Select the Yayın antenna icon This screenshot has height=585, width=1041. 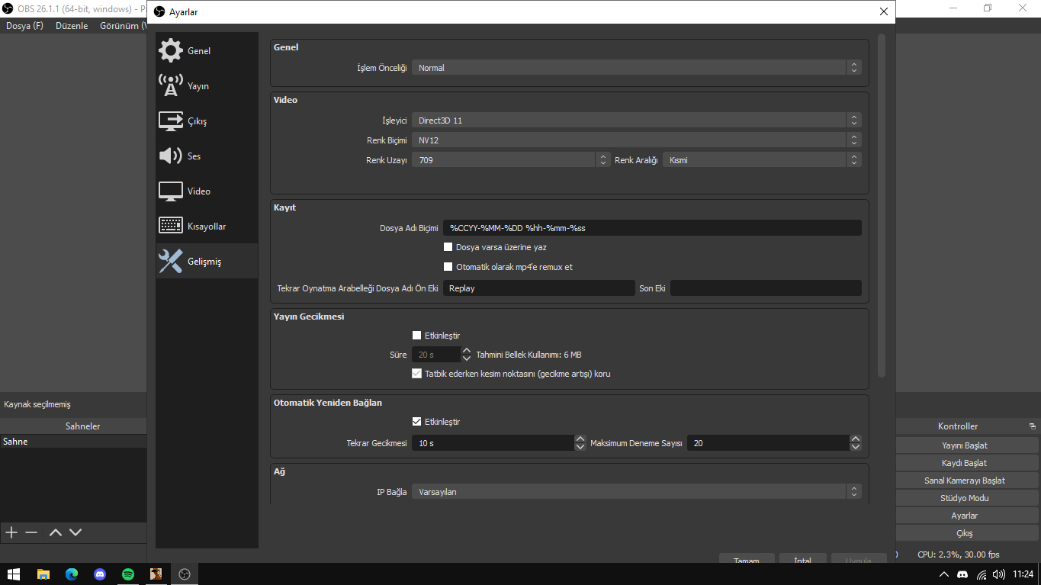click(171, 85)
